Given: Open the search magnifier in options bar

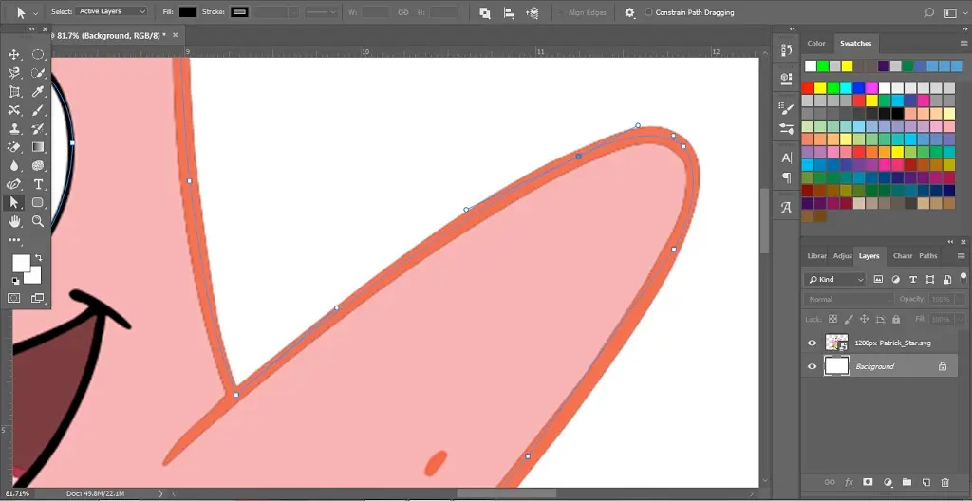Looking at the screenshot, I should pos(928,12).
